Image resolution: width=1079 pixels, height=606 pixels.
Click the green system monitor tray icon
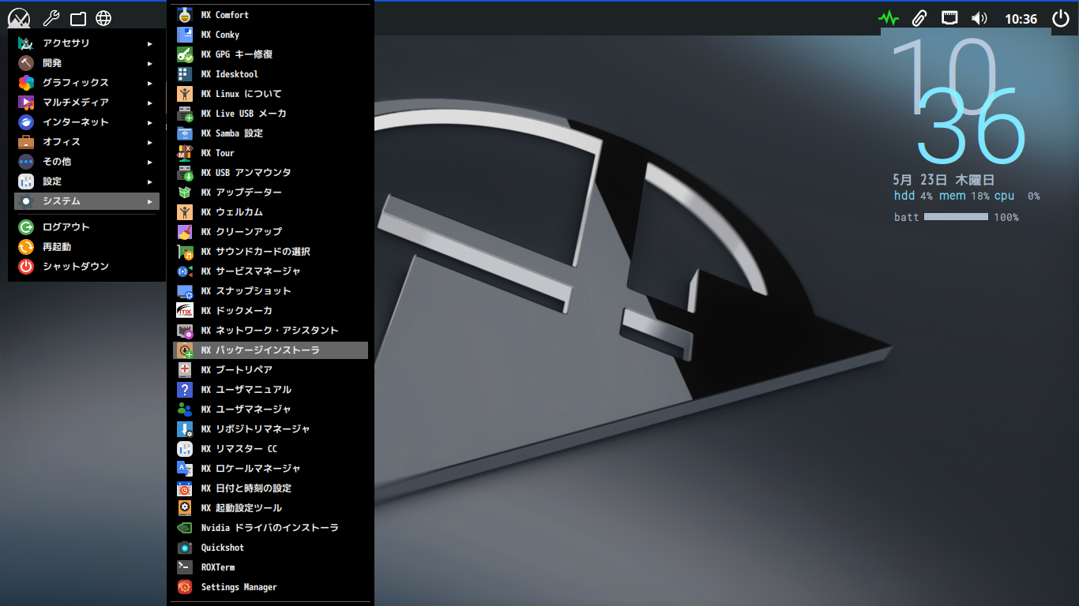coord(889,18)
